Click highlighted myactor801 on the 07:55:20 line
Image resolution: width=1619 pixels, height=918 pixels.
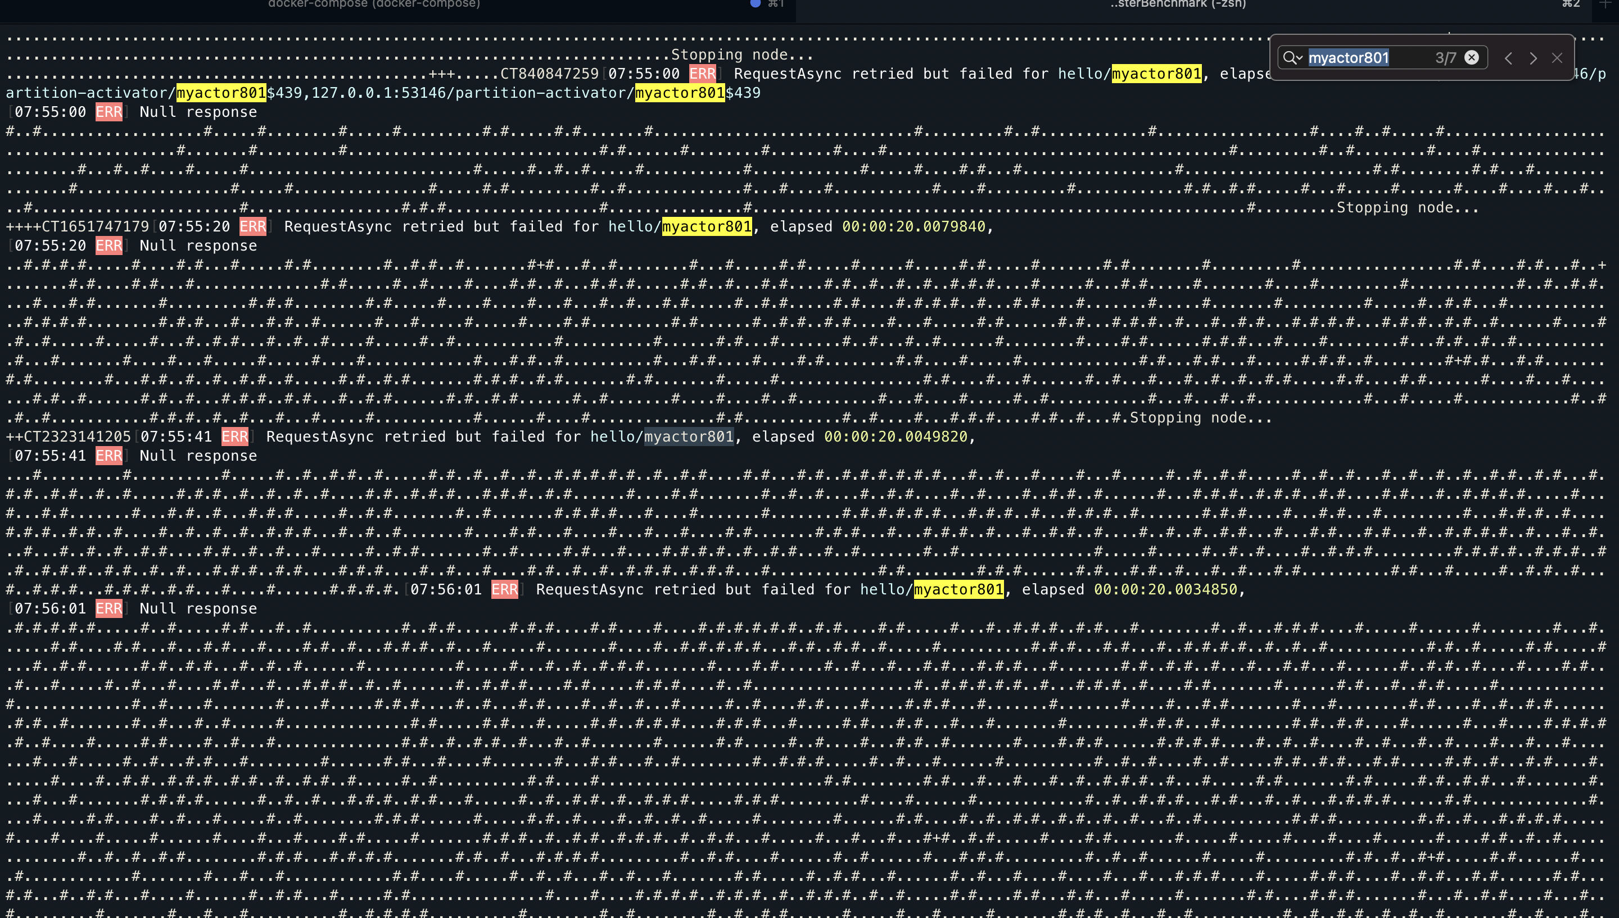pyautogui.click(x=707, y=226)
